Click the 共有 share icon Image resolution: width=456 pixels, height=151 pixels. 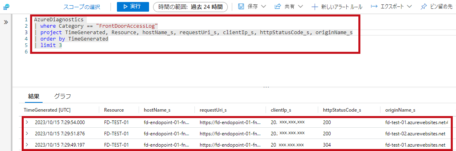click(278, 6)
